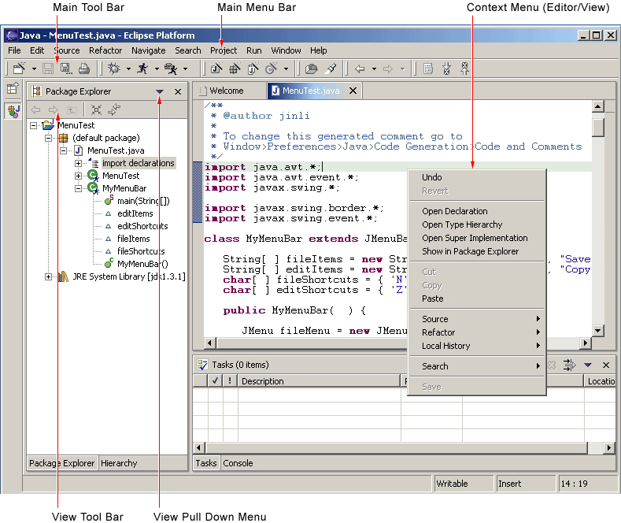621x523 pixels.
Task: Open the Tasks view pull-down menu
Action: [x=588, y=365]
